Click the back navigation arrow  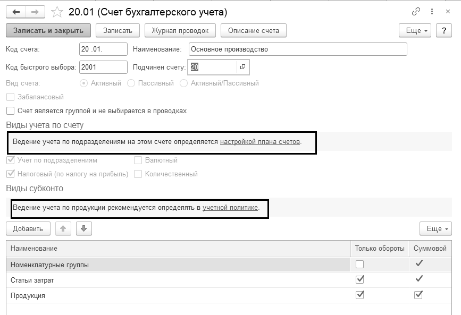pos(16,12)
